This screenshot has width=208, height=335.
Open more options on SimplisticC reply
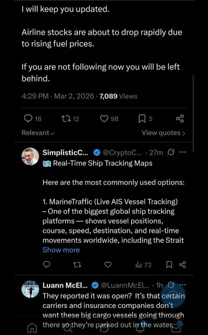tap(183, 152)
